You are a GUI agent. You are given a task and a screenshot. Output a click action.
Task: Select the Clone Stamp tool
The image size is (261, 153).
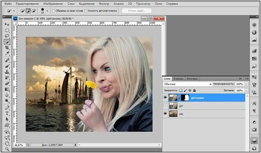coord(7,72)
